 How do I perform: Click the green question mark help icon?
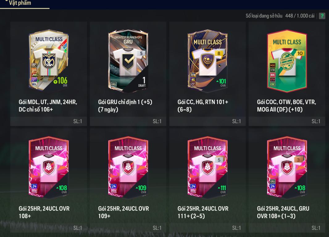click(322, 16)
